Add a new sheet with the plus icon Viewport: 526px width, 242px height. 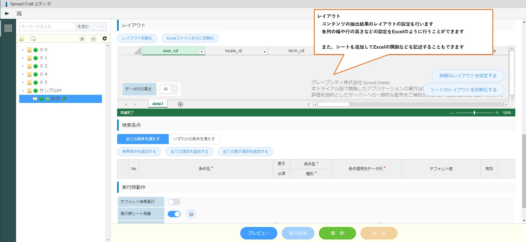(180, 104)
